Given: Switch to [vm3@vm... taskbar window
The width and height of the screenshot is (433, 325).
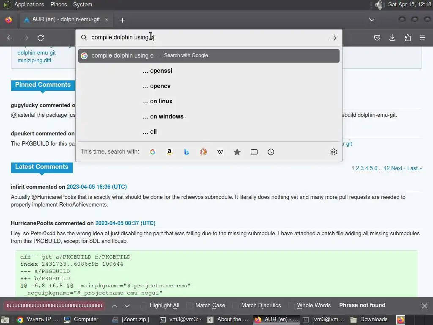Looking at the screenshot, I should [x=323, y=320].
